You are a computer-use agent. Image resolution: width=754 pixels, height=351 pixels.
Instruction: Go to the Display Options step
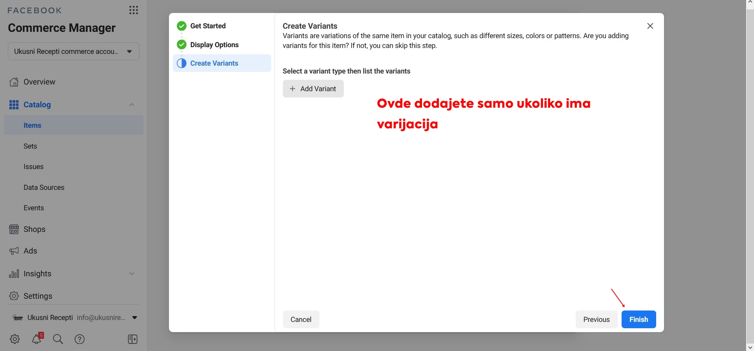214,45
